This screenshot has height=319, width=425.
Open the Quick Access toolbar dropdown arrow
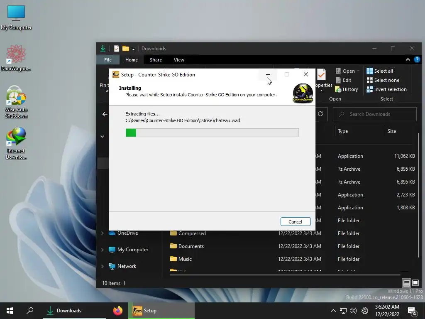[133, 49]
